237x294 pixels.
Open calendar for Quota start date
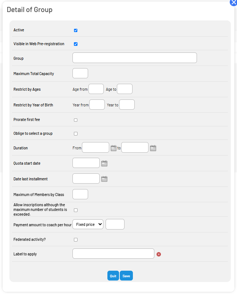[104, 164]
